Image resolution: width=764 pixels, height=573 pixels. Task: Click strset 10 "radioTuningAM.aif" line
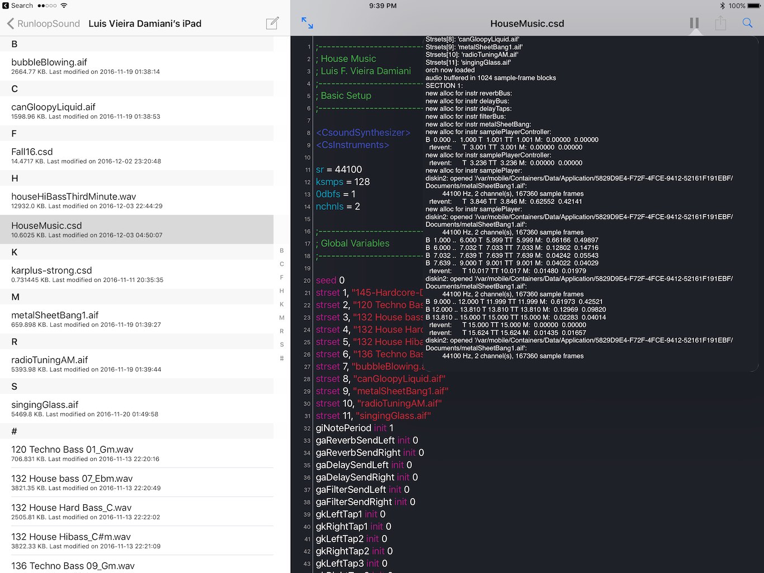point(379,403)
